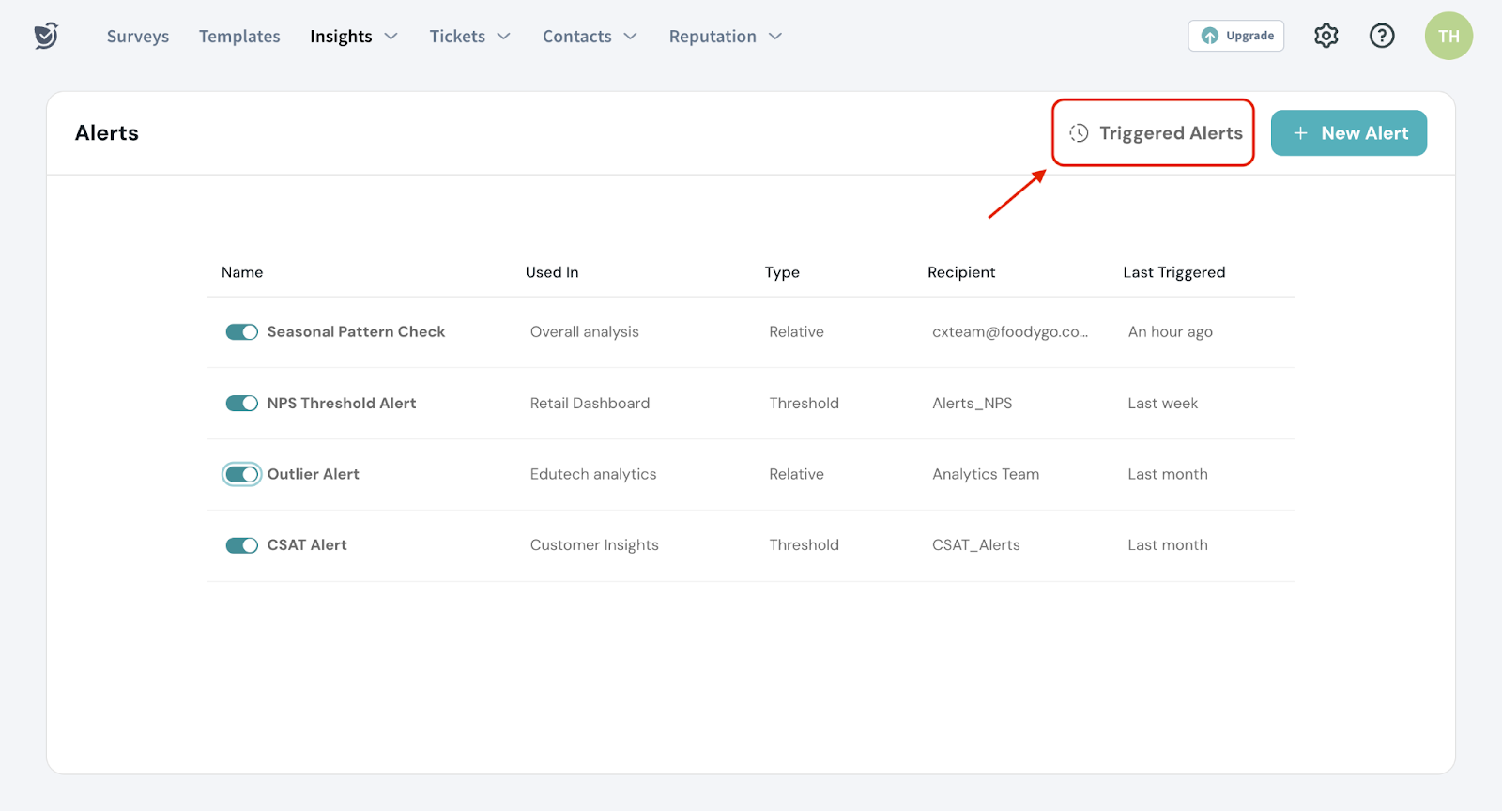
Task: Open the Seasonal Pattern Check alert row
Action: click(356, 332)
